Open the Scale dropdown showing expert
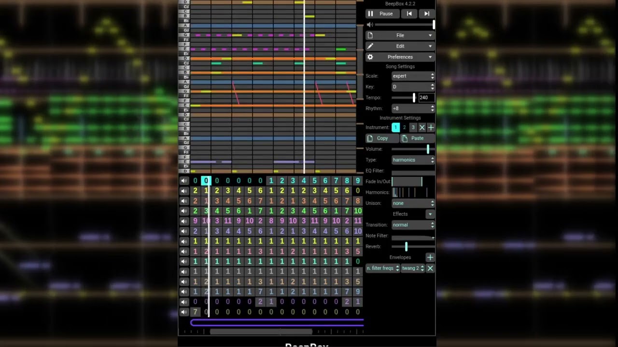 click(413, 76)
